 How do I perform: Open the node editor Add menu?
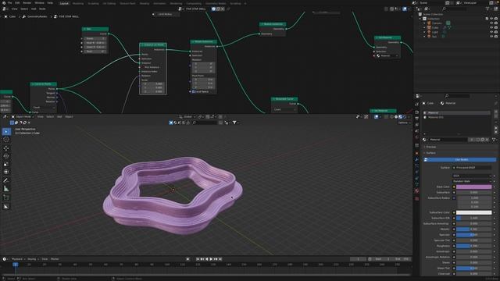34,9
